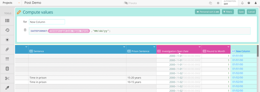Click the "MM/dd/yy" format string in formula

pos(101,31)
